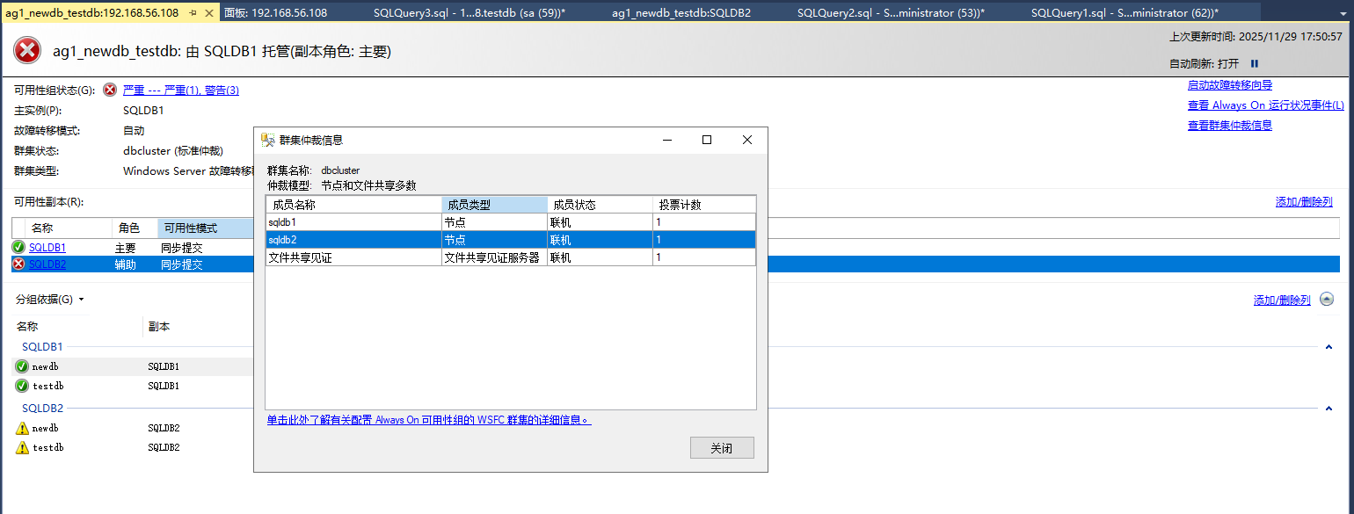Click 添加/删除列 link for database grouping

pos(1282,300)
